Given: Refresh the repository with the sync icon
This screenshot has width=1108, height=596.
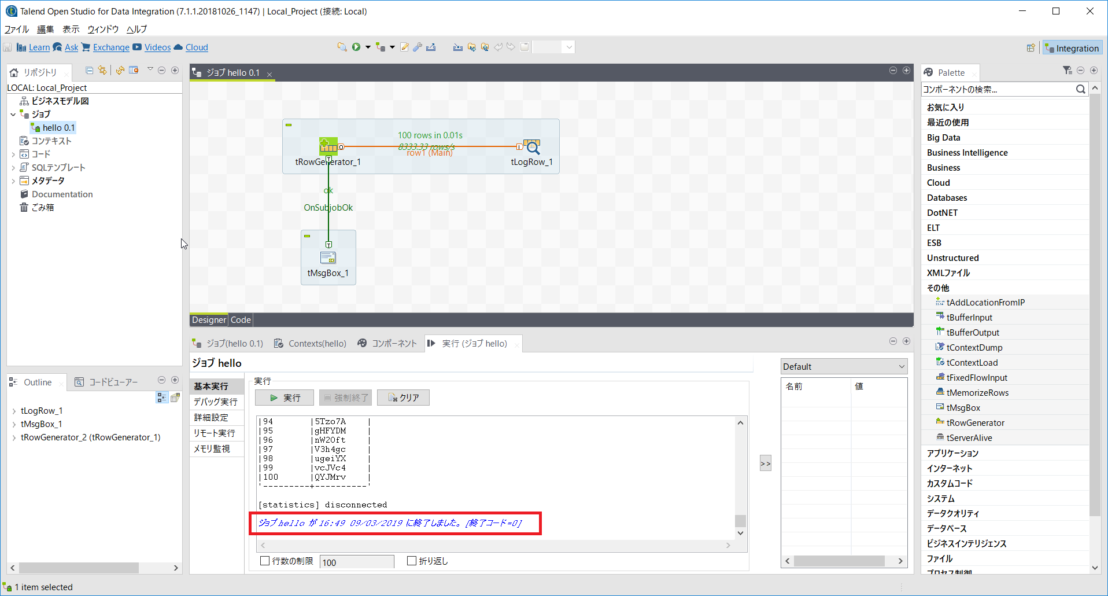Looking at the screenshot, I should tap(120, 70).
